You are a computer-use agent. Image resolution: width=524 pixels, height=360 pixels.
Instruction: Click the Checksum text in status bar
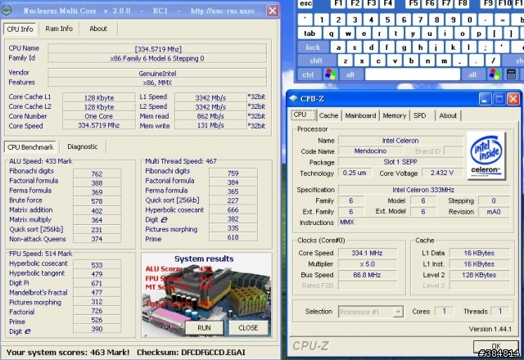[191, 353]
